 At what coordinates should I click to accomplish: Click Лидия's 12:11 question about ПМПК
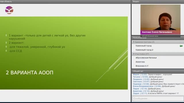pyautogui.click(x=156, y=94)
